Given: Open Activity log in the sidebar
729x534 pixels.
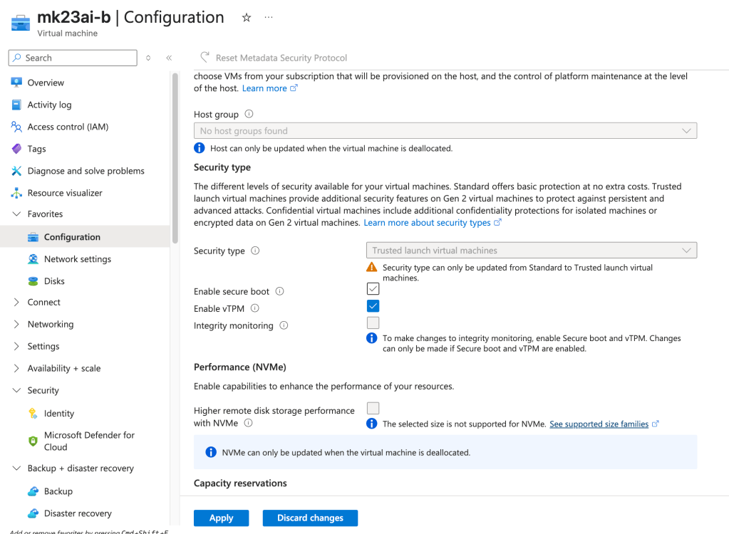Looking at the screenshot, I should pyautogui.click(x=49, y=105).
